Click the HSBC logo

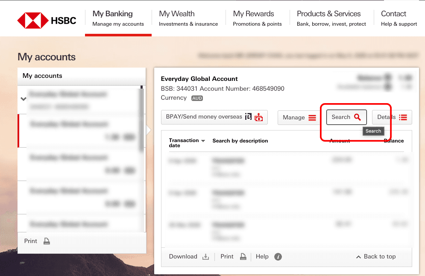47,21
